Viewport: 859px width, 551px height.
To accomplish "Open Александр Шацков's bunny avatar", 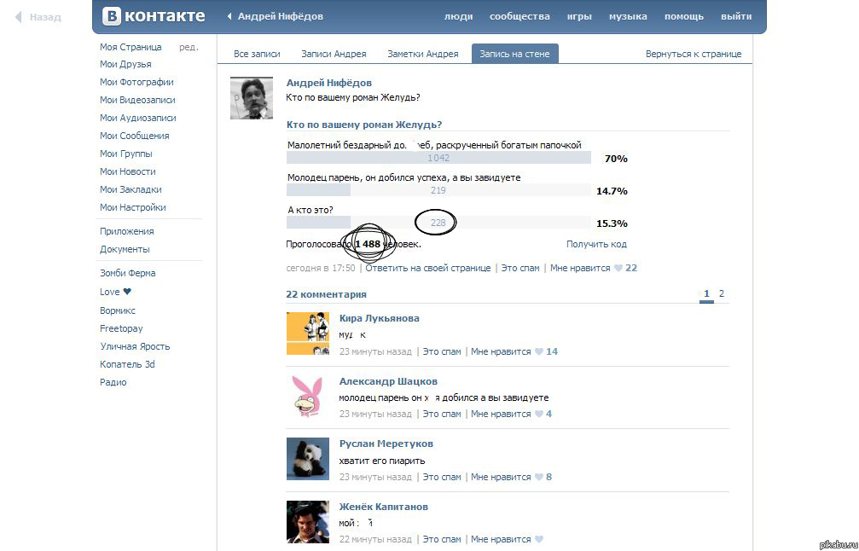I will pos(308,397).
